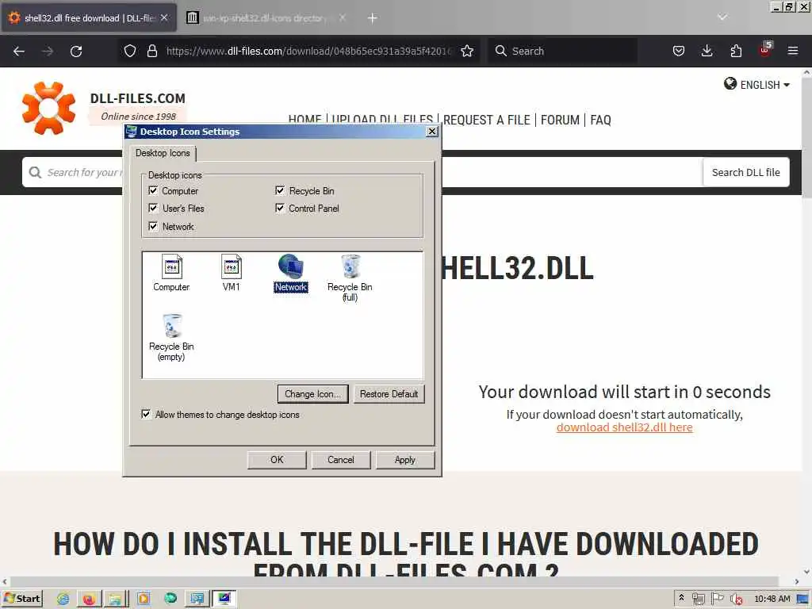Close the Desktop Icon Settings dialog
The width and height of the screenshot is (812, 609).
(x=432, y=132)
